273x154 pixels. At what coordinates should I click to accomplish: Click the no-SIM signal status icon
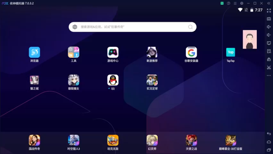(246, 10)
